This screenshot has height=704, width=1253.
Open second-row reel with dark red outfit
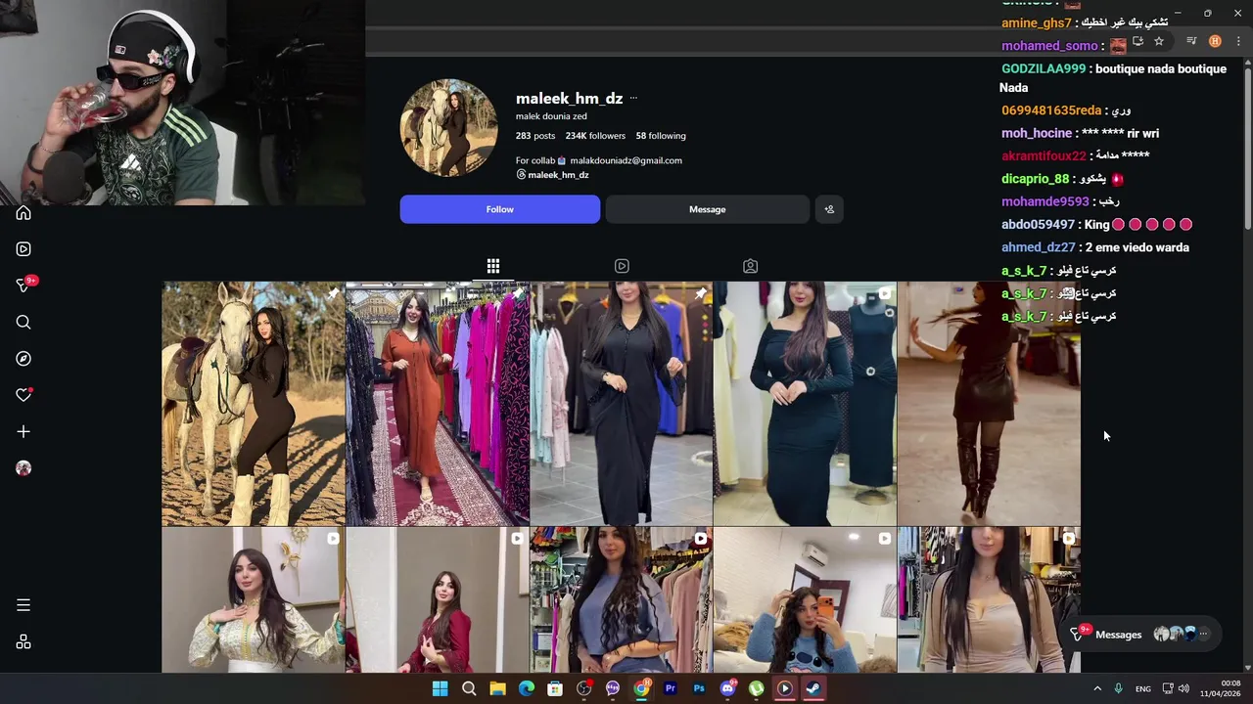[x=437, y=600]
